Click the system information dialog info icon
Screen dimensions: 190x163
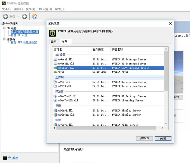52,33
